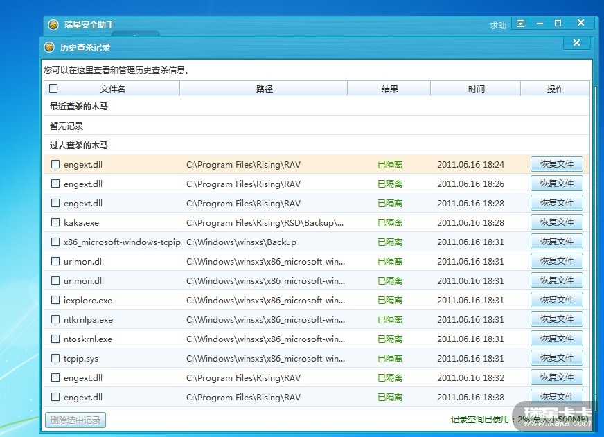Viewport: 604px width, 437px height.
Task: Click the 文件名 column header
Action: 112,89
